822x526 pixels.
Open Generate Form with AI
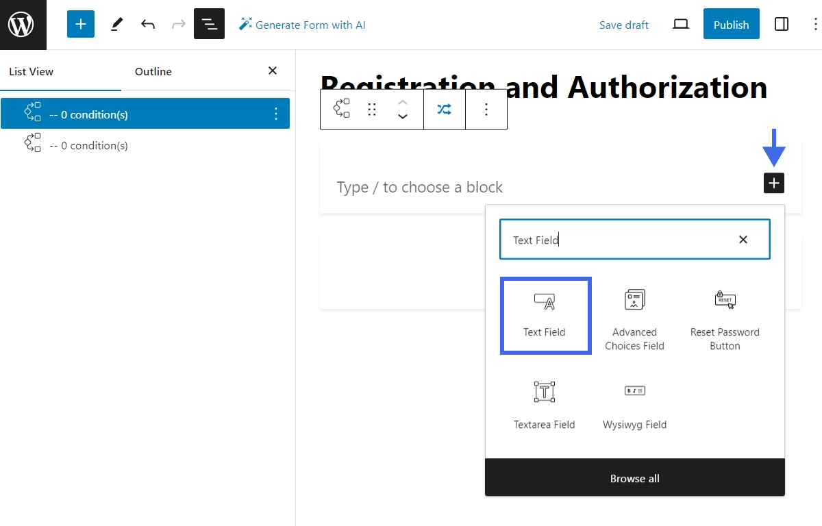[x=302, y=25]
